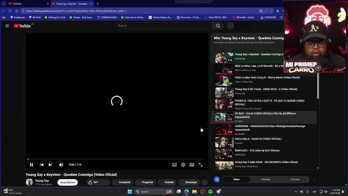Enter fullscreen mode
348x196 pixels.
point(201,165)
